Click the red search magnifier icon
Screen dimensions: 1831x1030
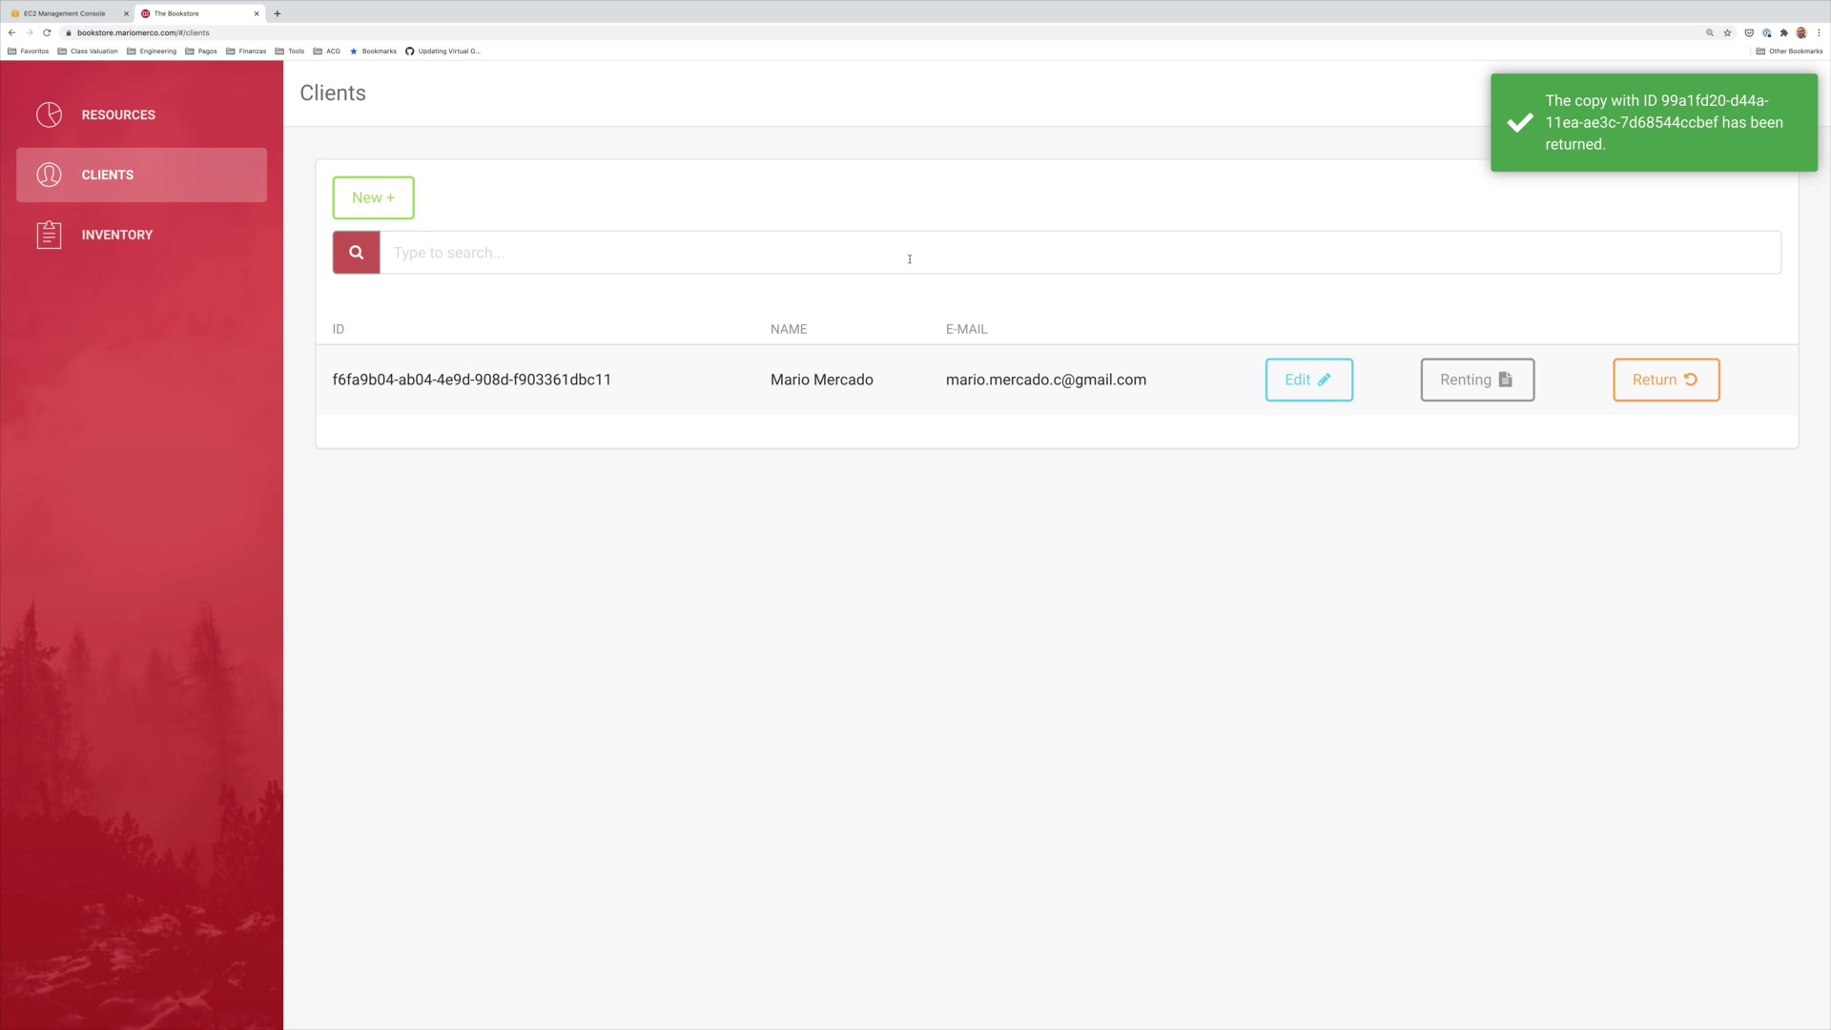click(x=356, y=253)
